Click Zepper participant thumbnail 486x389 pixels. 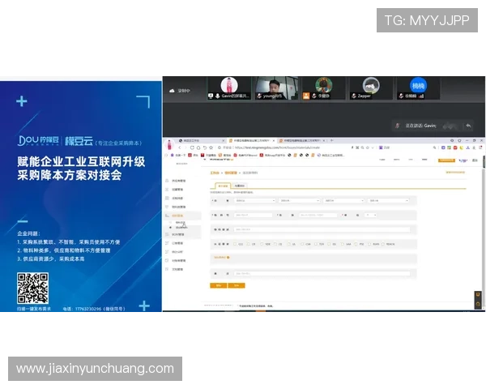pos(371,88)
